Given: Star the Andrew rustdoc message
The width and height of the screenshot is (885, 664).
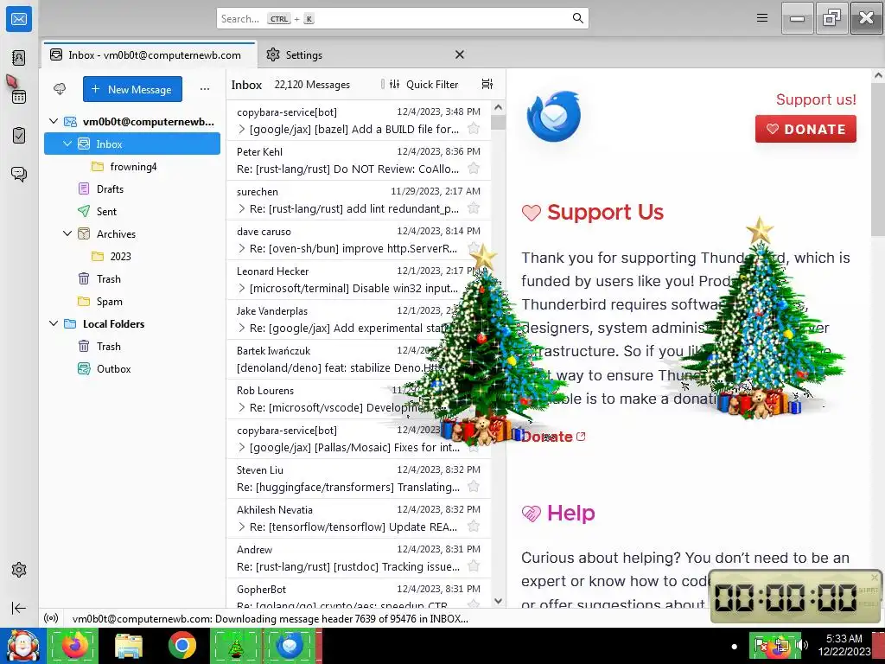Looking at the screenshot, I should pyautogui.click(x=474, y=566).
